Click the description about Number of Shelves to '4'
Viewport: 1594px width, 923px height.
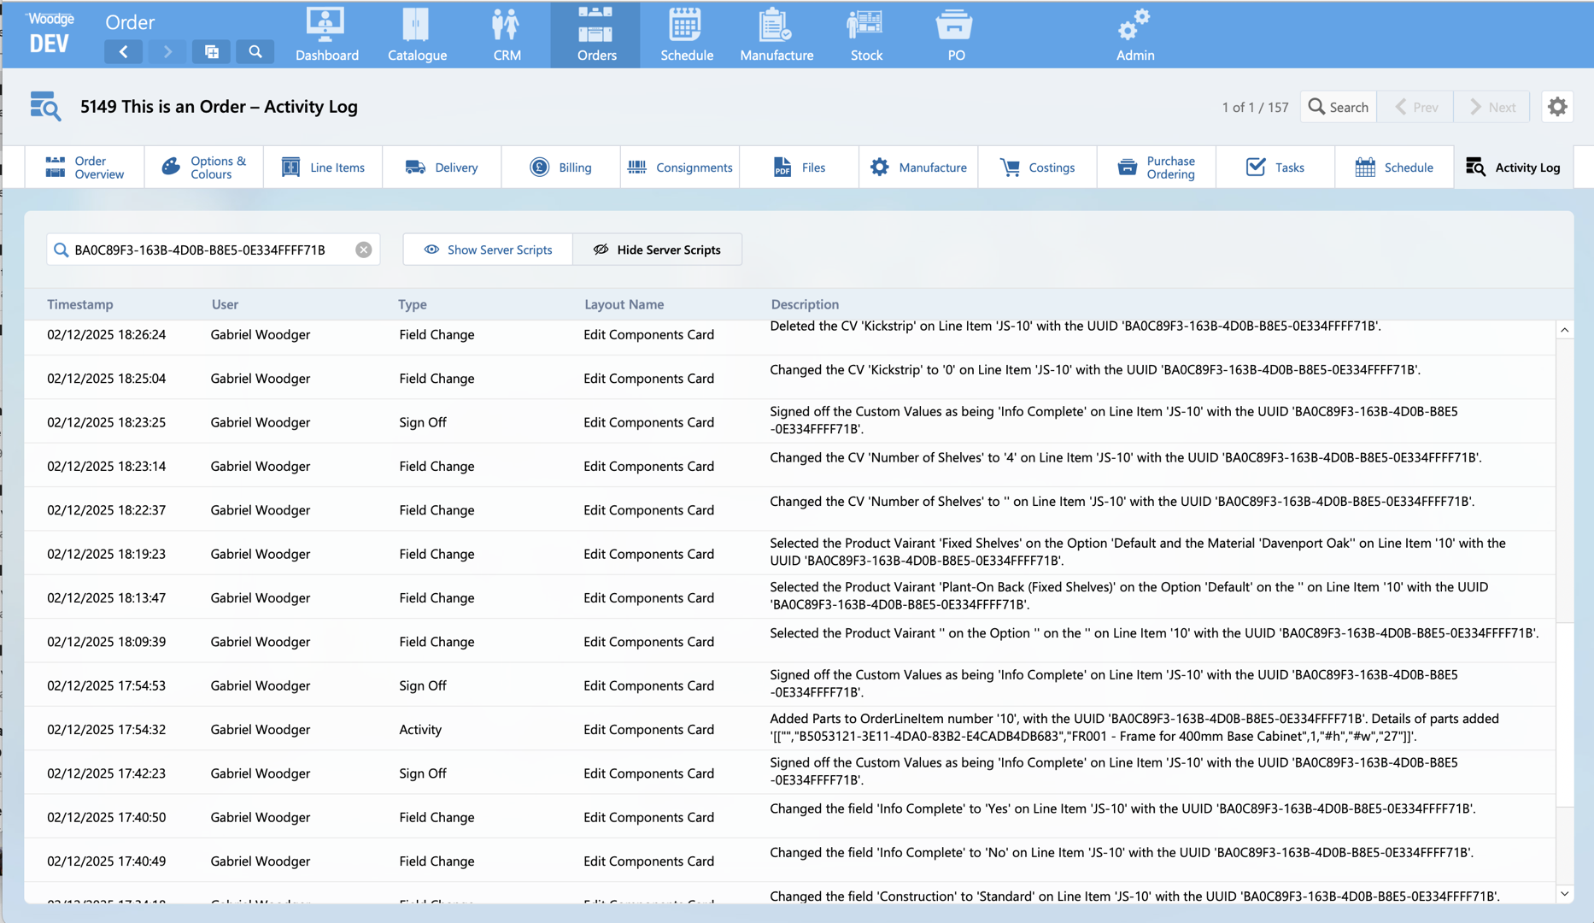[x=1125, y=457]
